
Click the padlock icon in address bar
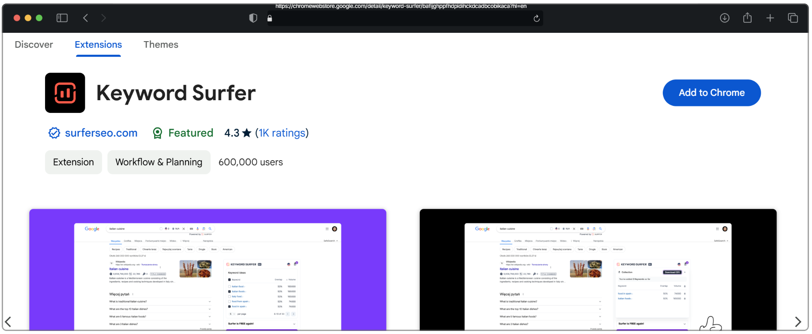(270, 18)
